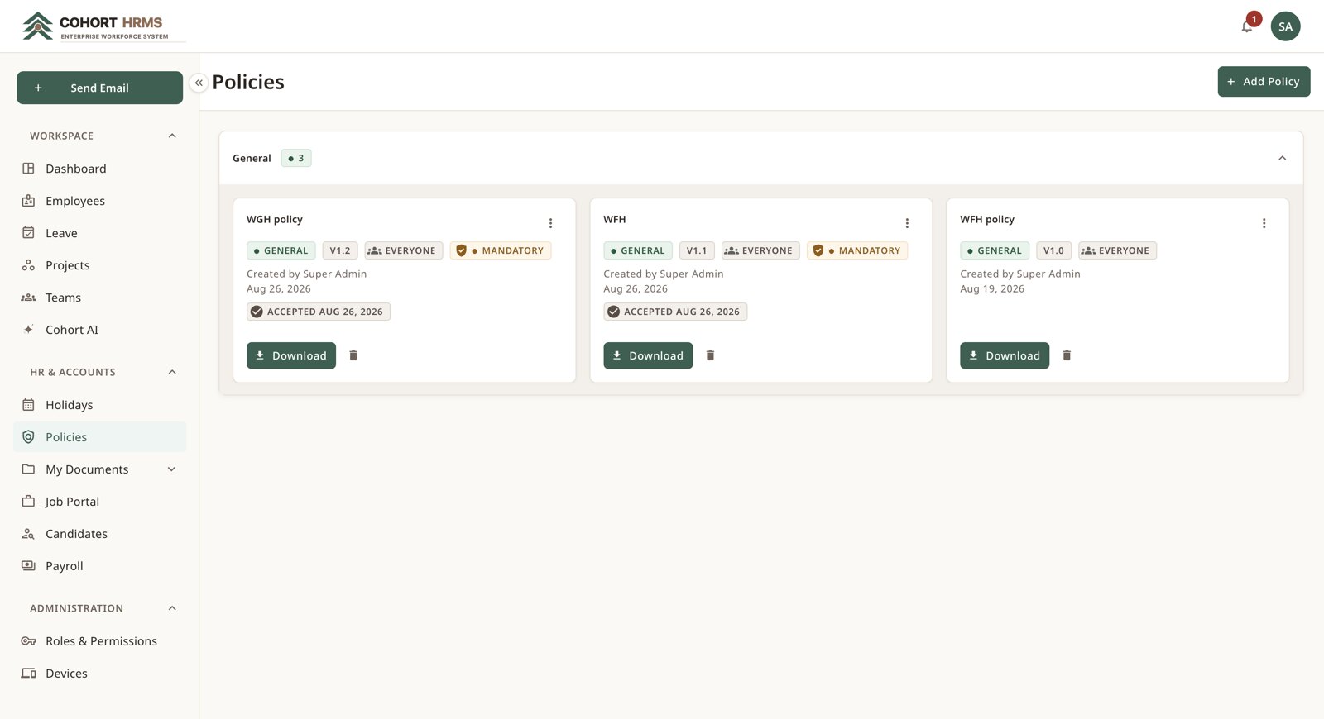Image resolution: width=1324 pixels, height=719 pixels.
Task: Click the Payroll sidebar icon
Action: (28, 566)
